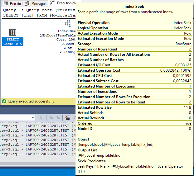Click the Execution plan tab diagram icon
Viewport: 194px width, 176px height.
coord(53,3)
